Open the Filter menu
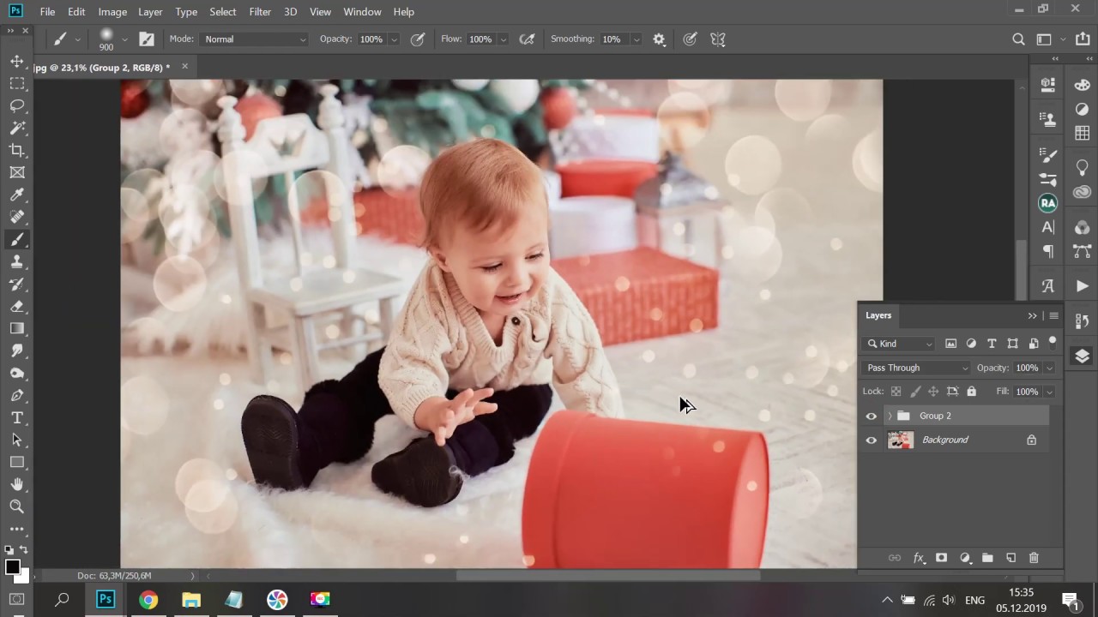Screen dimensions: 1098x617 click(x=260, y=11)
